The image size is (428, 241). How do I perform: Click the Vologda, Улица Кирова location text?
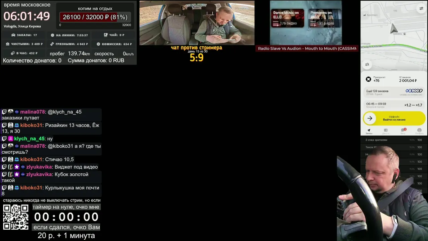click(x=22, y=26)
